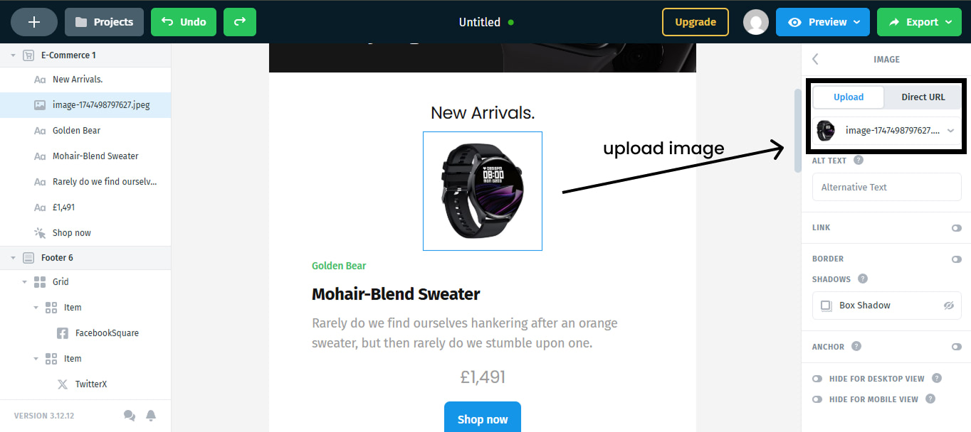
Task: Click the Undo button
Action: coord(183,22)
